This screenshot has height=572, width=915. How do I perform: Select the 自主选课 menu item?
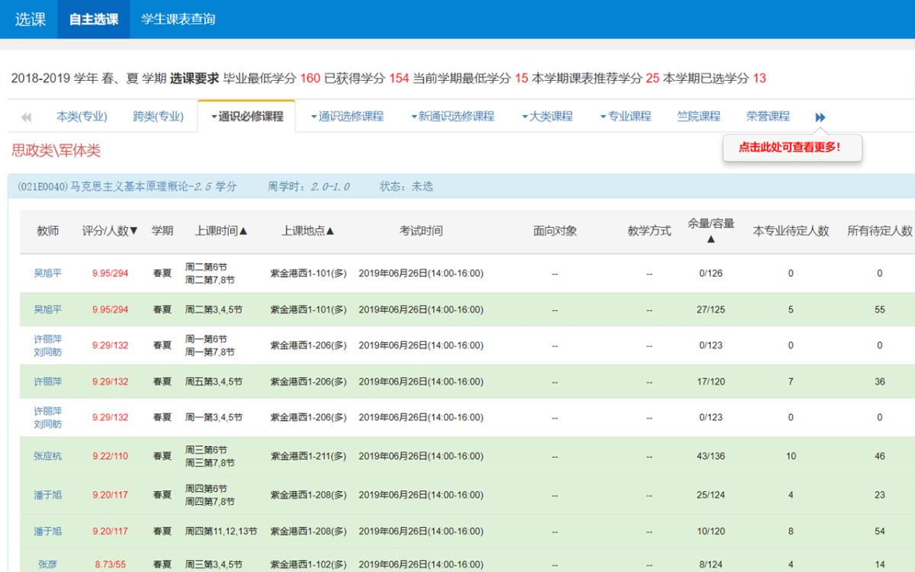tap(94, 19)
